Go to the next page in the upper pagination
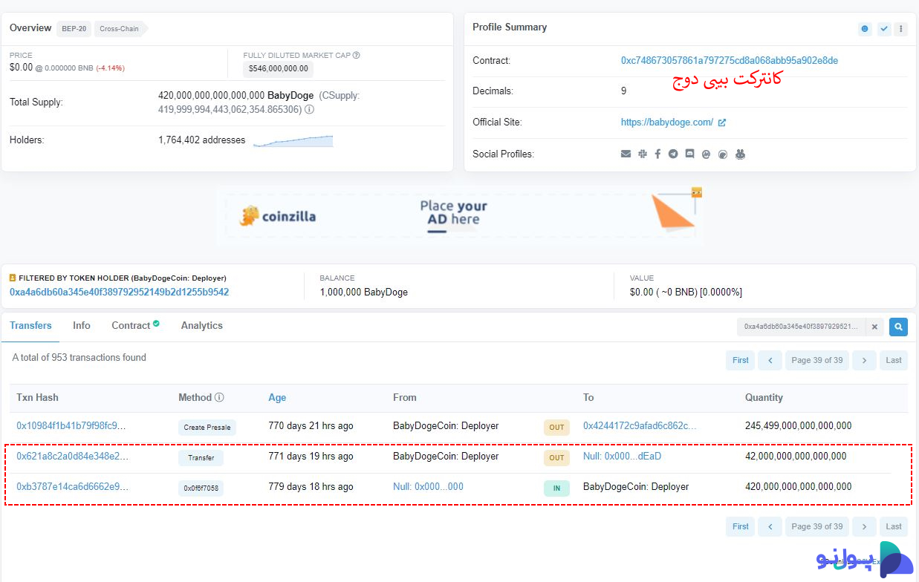The width and height of the screenshot is (919, 582). click(x=864, y=360)
